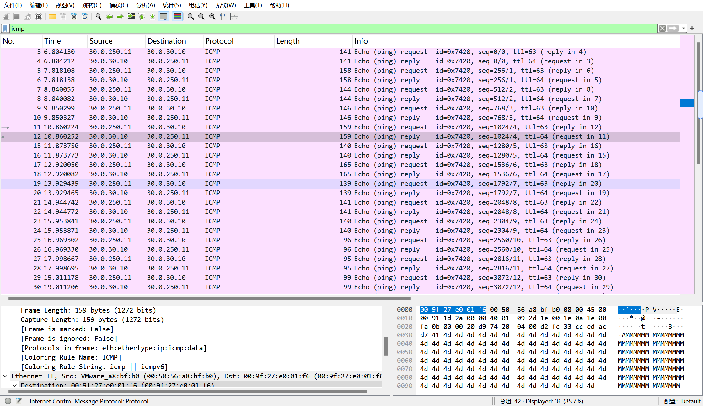Open a capture file via folder icon
703x406 pixels.
point(52,17)
